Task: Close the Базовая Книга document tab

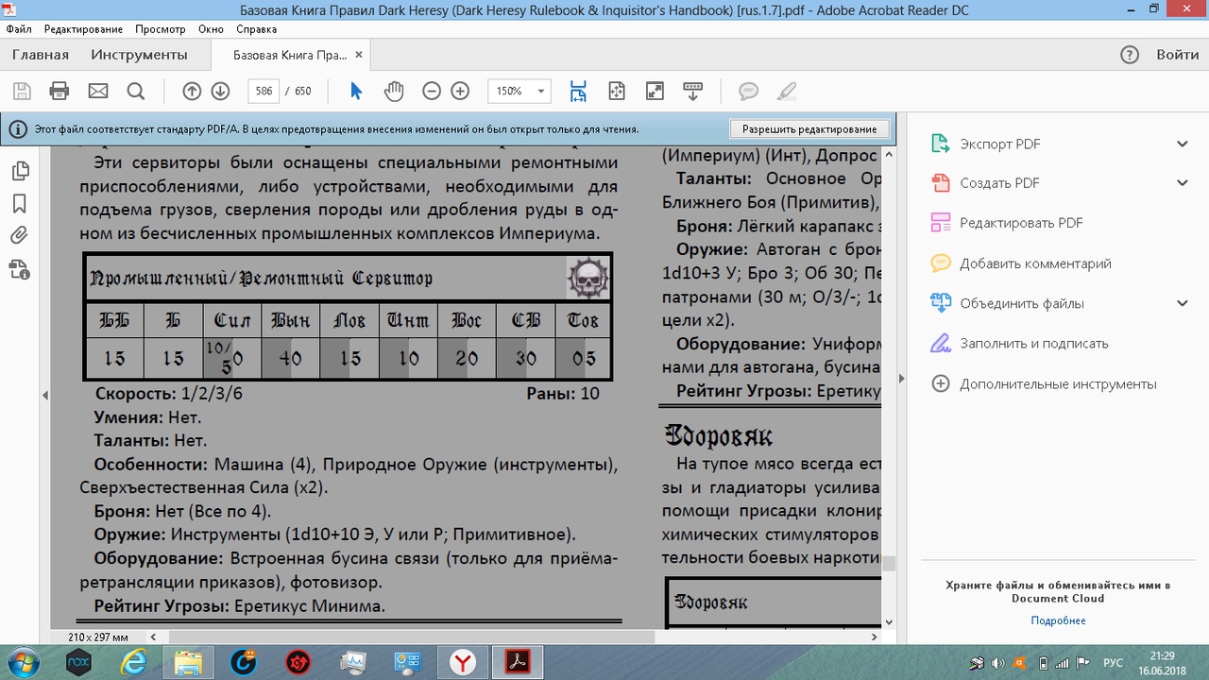Action: click(x=360, y=56)
